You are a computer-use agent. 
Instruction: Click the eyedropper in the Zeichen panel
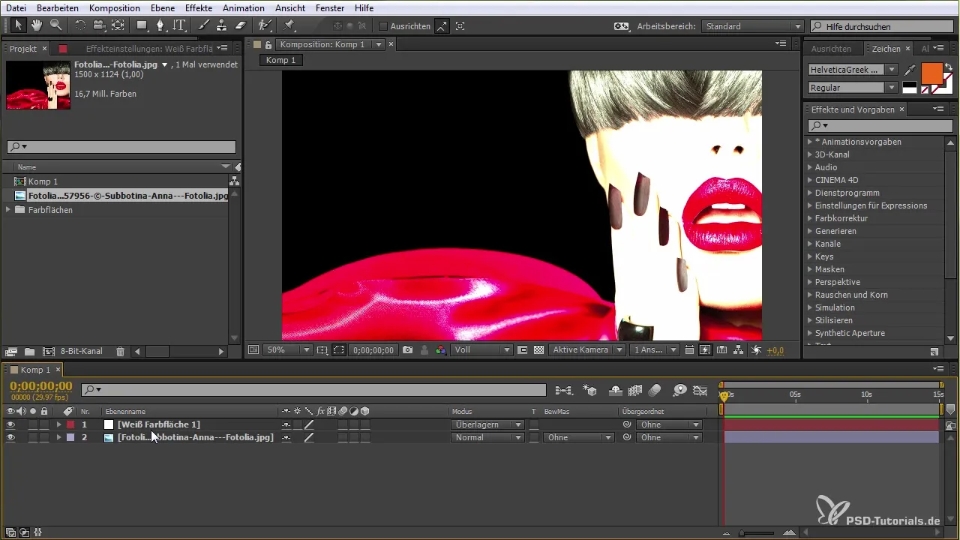pos(910,70)
